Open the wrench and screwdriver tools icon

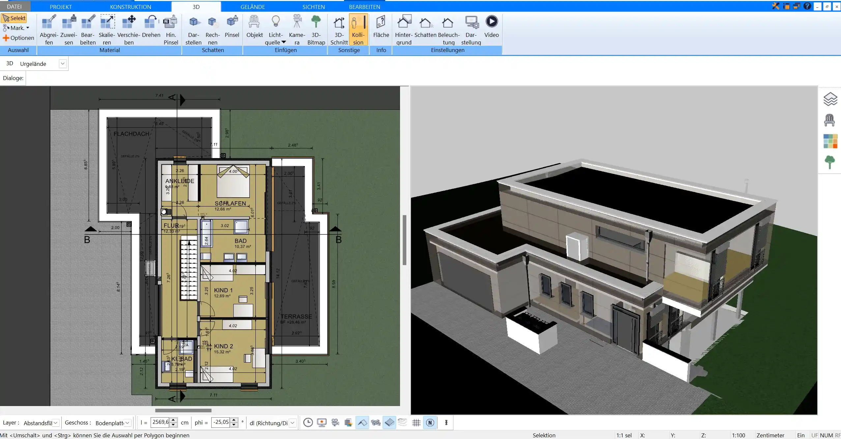click(x=776, y=6)
